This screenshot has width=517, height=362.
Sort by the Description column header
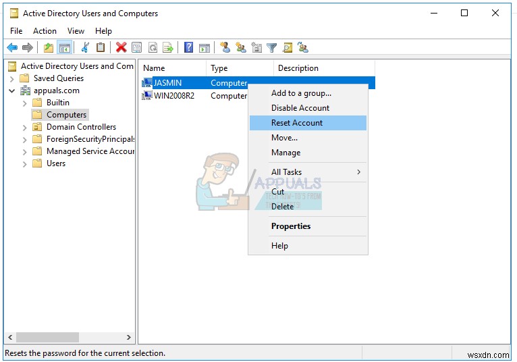coord(324,68)
